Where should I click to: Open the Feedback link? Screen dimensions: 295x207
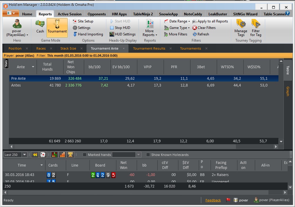pyautogui.click(x=213, y=200)
